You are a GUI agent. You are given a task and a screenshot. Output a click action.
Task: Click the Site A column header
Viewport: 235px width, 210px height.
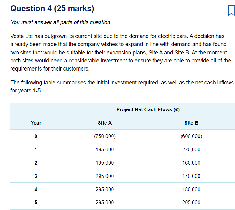pos(105,123)
